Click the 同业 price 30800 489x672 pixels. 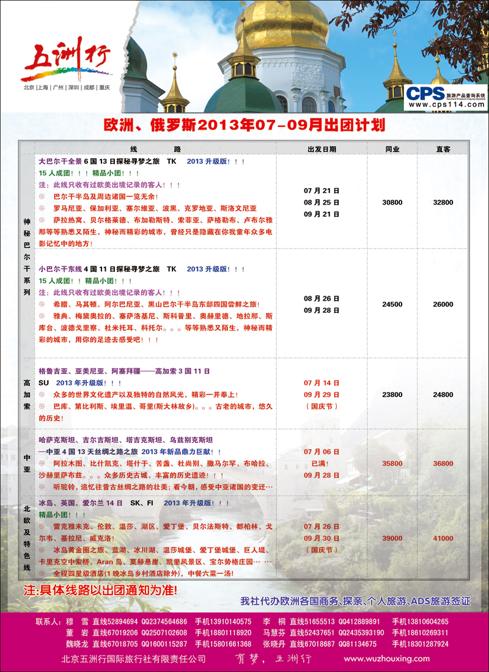[392, 202]
